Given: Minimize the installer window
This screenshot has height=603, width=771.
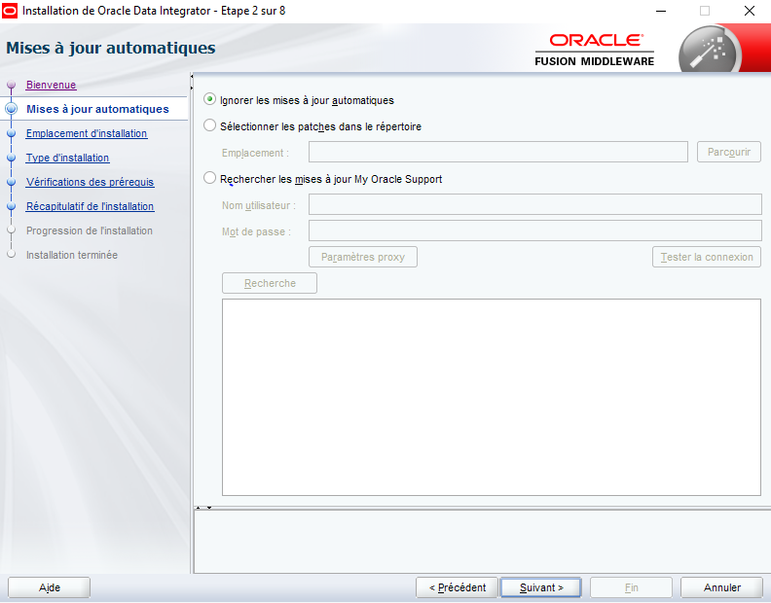Looking at the screenshot, I should (x=661, y=11).
